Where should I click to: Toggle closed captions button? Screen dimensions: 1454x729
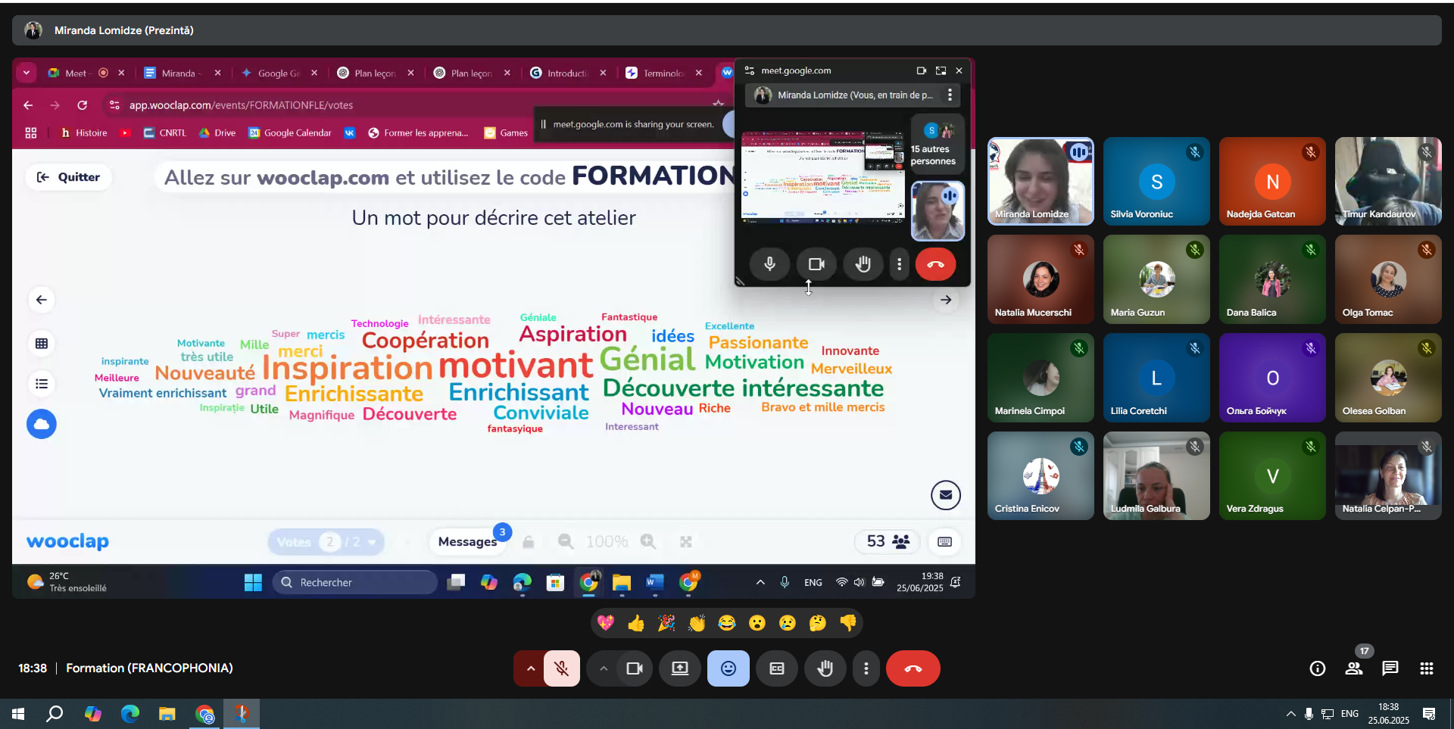pyautogui.click(x=776, y=668)
